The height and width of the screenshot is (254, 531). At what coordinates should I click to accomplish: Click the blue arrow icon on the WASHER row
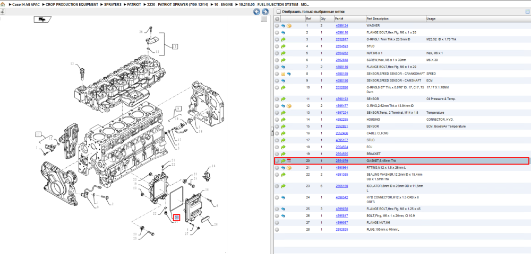pos(283,25)
